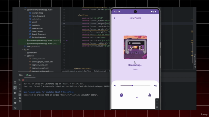Viewport: 209px width, 117px height.
Task: Select java (generated) folder
Action: 32,46
